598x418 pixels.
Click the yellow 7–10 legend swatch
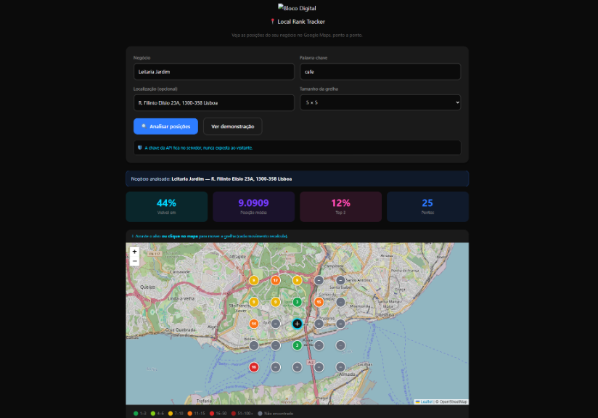point(171,414)
